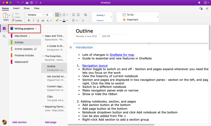211x126 pixels.
Task: Open the Finished Articles section
Action: pos(25,55)
